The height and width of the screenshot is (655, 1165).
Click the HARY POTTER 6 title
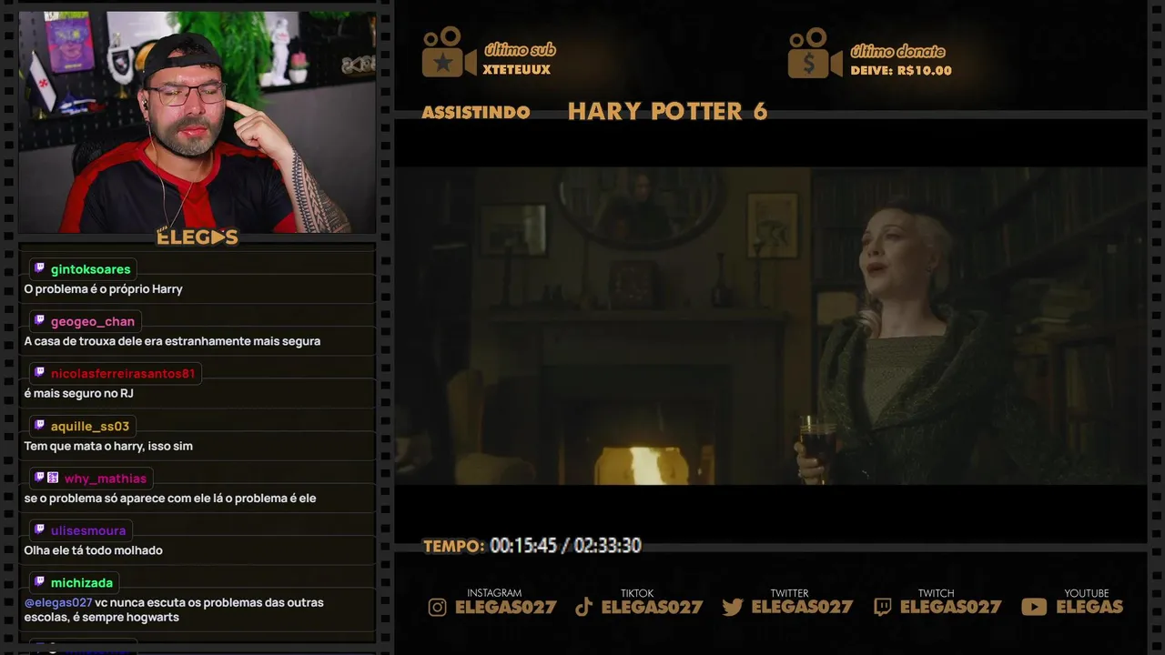668,112
